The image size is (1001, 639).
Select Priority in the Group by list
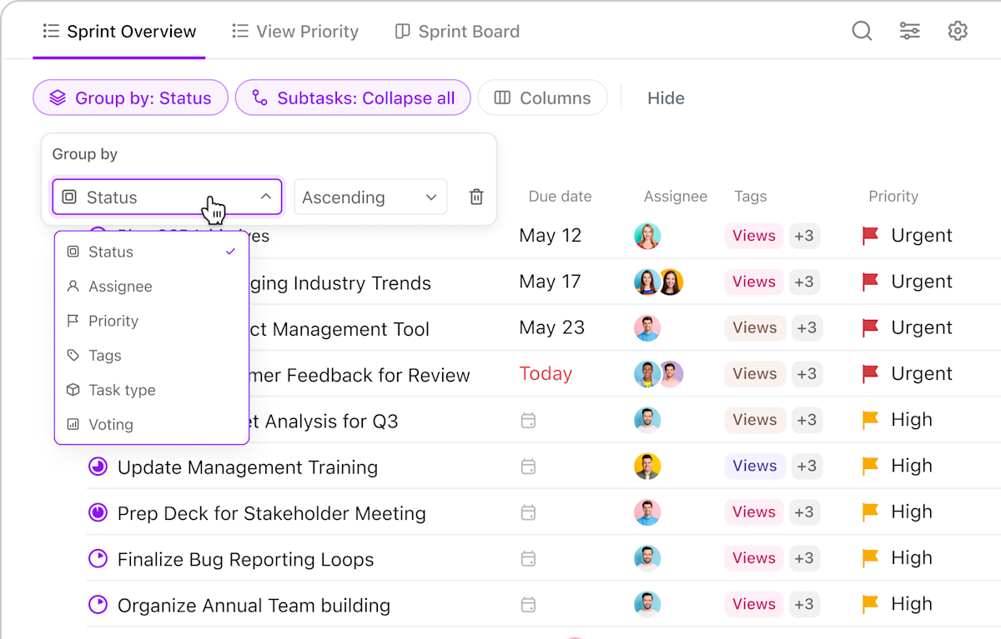click(113, 321)
